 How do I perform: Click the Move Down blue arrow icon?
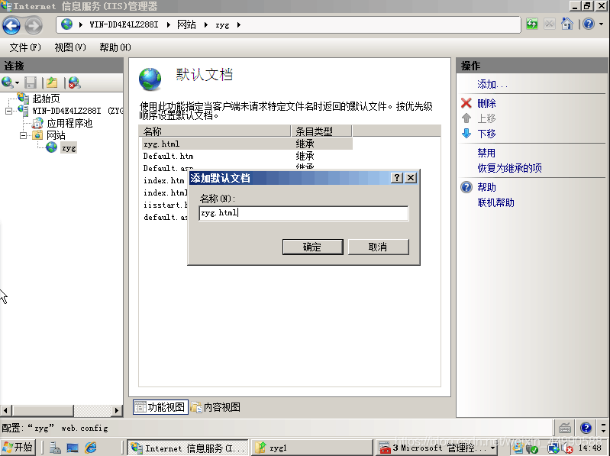[x=466, y=134]
